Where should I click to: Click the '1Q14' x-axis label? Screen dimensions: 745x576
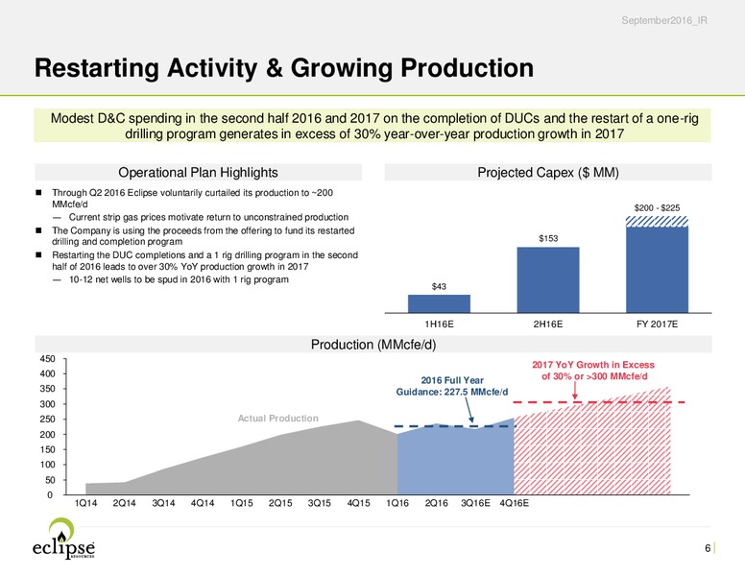[x=86, y=503]
